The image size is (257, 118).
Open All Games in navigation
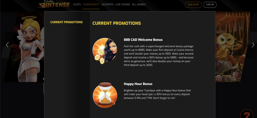139,5
